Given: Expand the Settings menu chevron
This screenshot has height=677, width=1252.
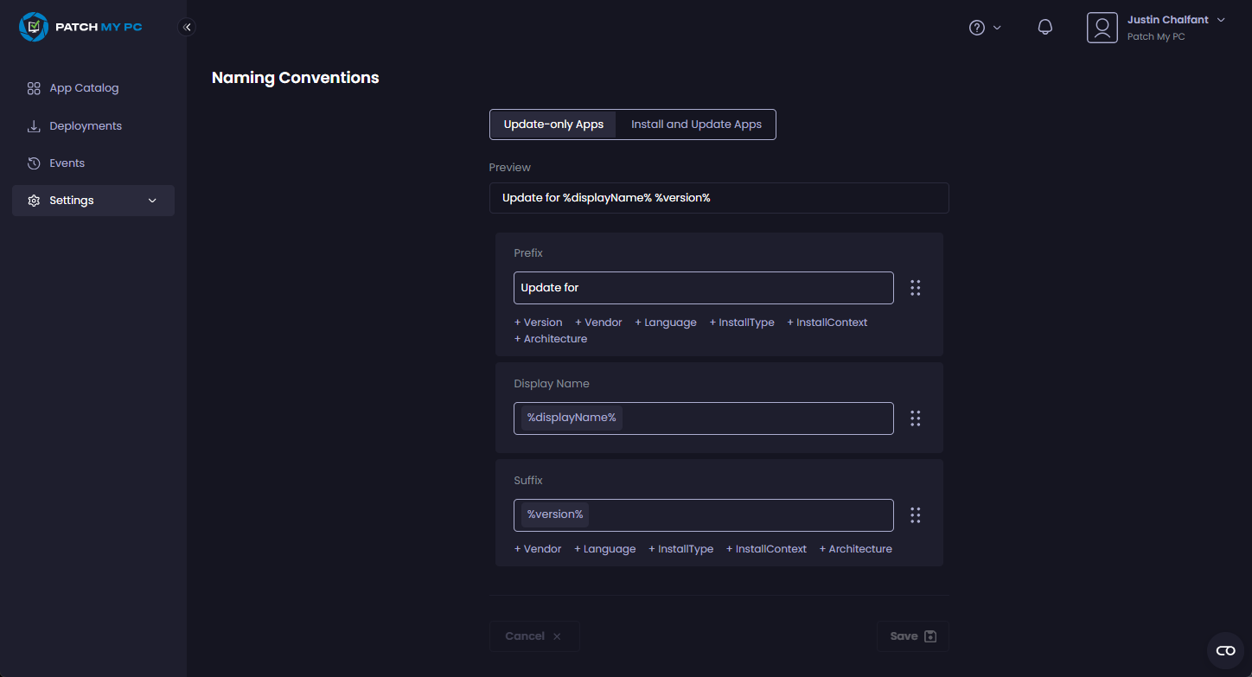Looking at the screenshot, I should (x=152, y=200).
